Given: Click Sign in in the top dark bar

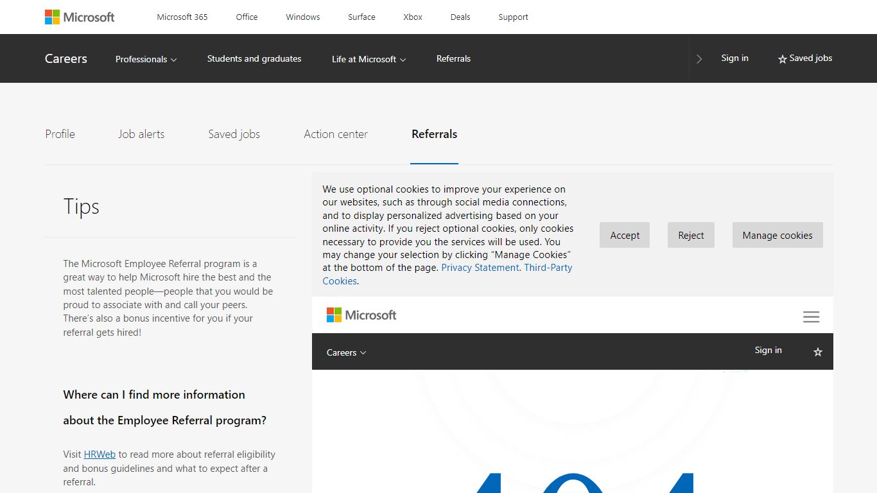Looking at the screenshot, I should (x=734, y=58).
